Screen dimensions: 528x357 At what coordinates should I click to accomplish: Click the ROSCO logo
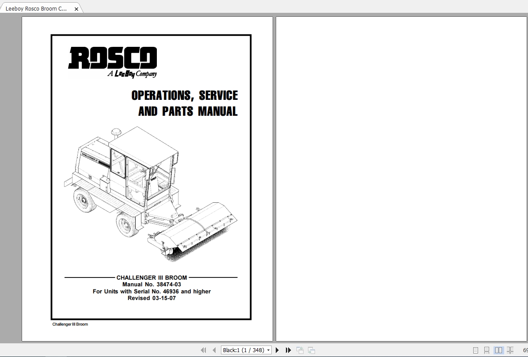point(113,58)
